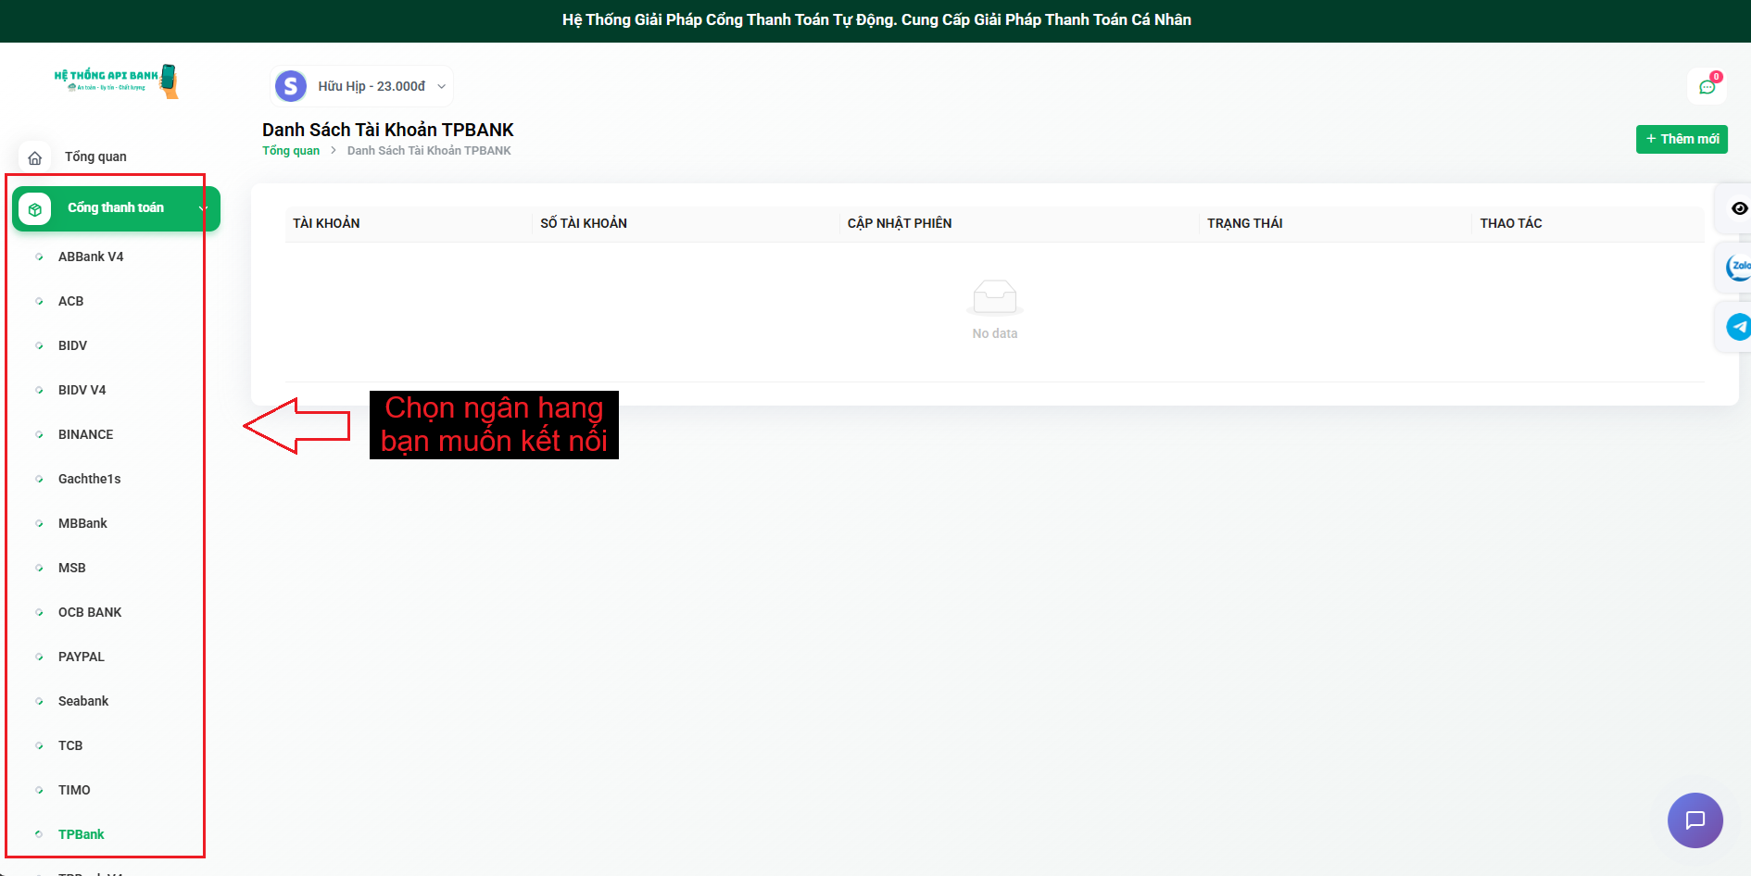The image size is (1751, 876).
Task: Collapse the Cổng thanh toán menu
Action: tap(202, 209)
